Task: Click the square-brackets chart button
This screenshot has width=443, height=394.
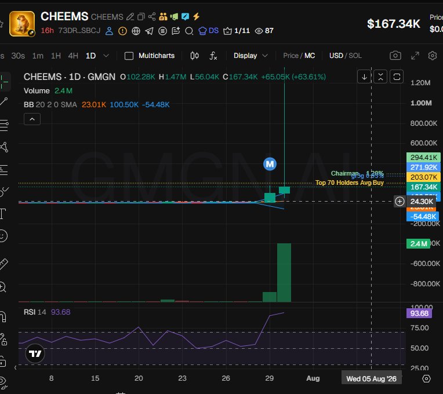Action: [397, 76]
